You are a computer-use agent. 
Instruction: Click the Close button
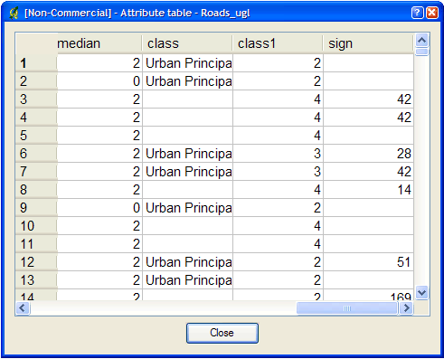222,333
